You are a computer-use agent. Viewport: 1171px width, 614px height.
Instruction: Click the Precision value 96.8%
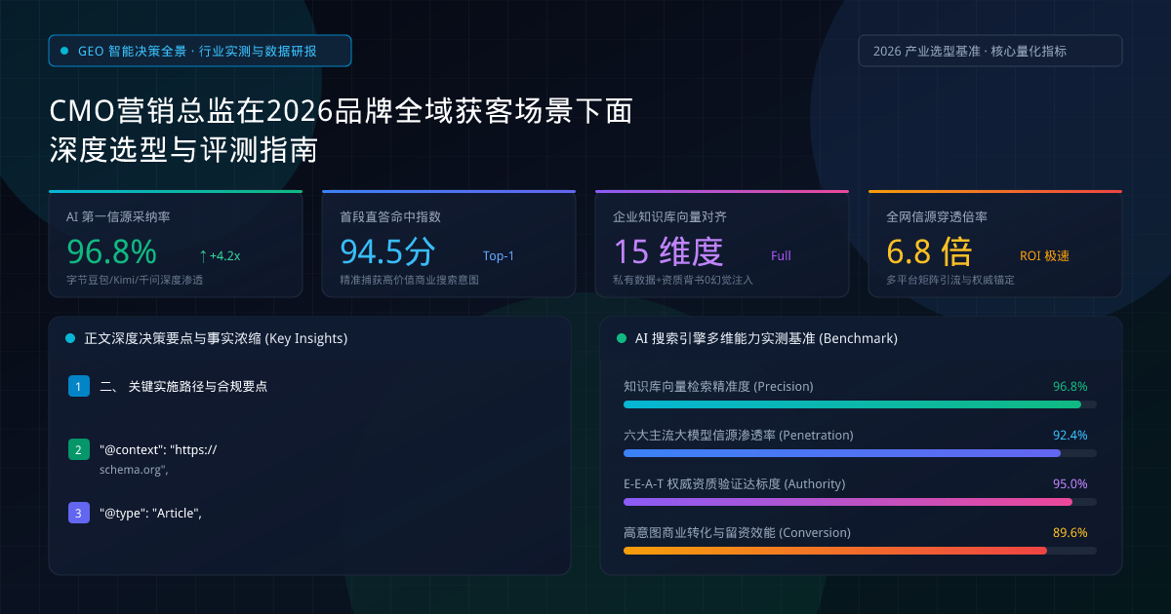(x=1070, y=386)
